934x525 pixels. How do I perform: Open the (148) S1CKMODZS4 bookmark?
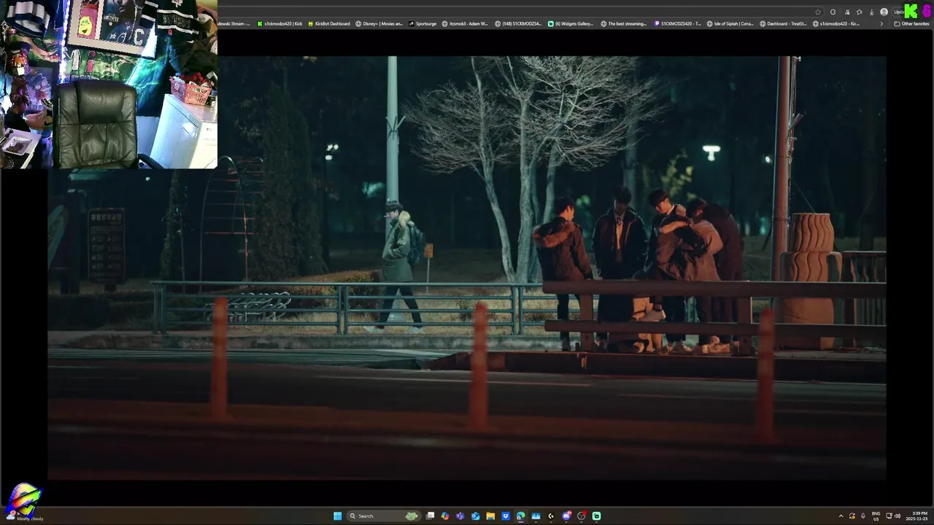point(518,23)
